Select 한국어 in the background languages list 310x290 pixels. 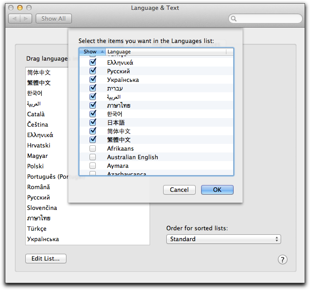coord(35,93)
